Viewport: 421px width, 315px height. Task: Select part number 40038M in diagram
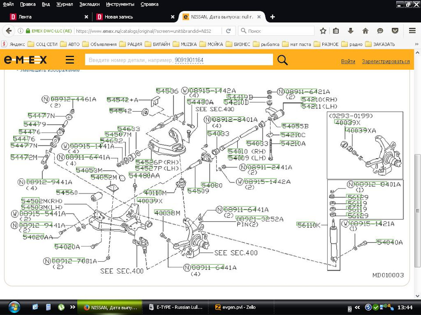[x=167, y=213]
